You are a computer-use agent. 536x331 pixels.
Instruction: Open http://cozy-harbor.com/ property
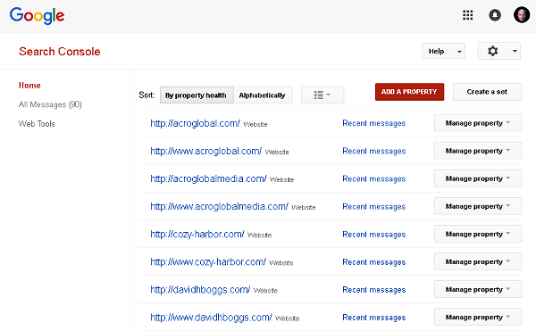pyautogui.click(x=197, y=234)
